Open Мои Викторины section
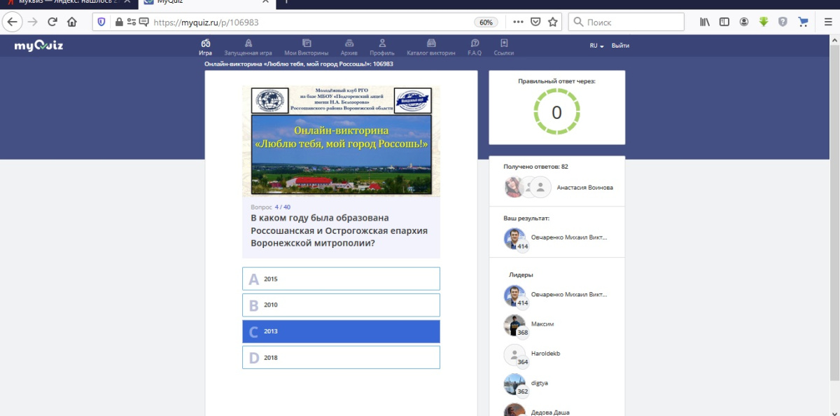This screenshot has height=416, width=840. pyautogui.click(x=307, y=48)
